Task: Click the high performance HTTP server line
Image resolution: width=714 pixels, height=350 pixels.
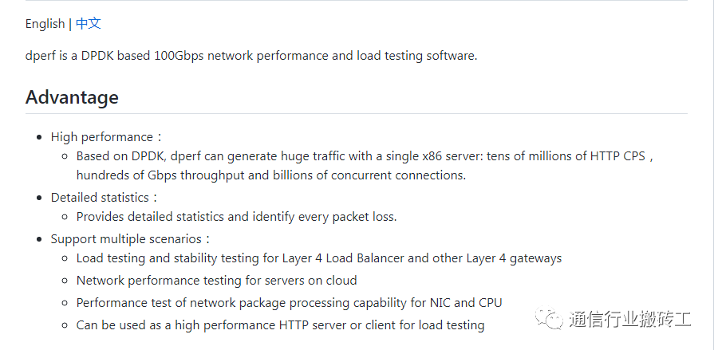Action: click(x=280, y=325)
